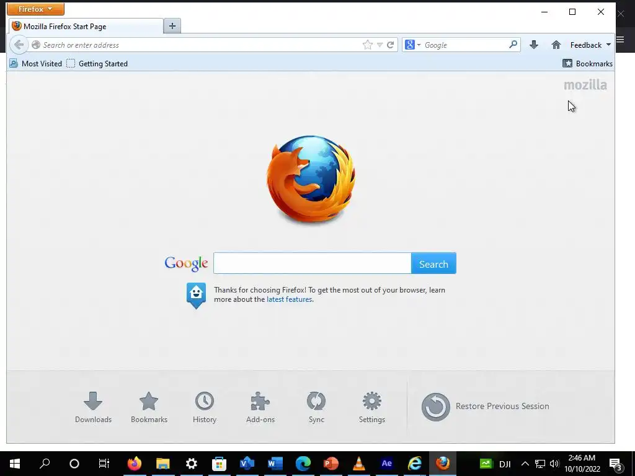
Task: Launch newer Firefox from taskbar
Action: (x=135, y=464)
